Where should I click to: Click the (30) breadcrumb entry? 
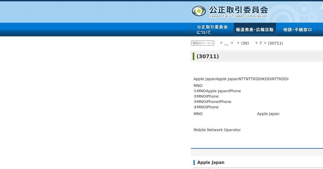245,43
